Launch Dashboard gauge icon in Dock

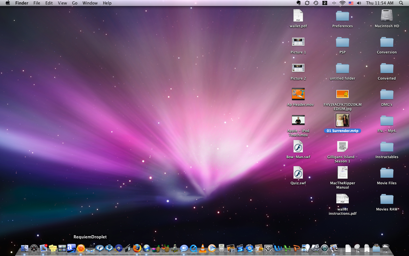[x=34, y=248]
